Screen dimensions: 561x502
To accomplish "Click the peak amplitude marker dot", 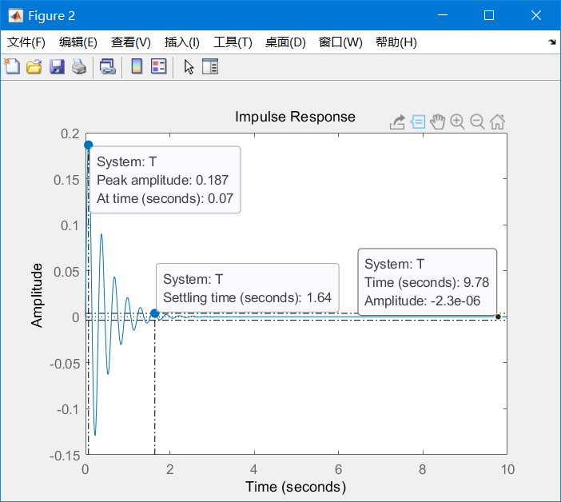I will [x=89, y=145].
